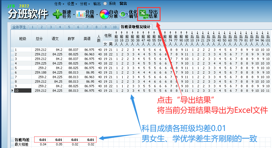Click the 性别 column header
272x148 pixels.
tap(108, 36)
